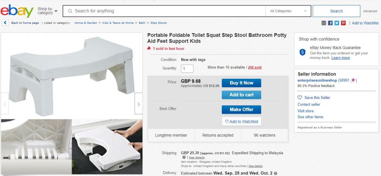Viewport: 381px width, 176px height.
Task: Click the shipping help question mark icon
Action: [x=184, y=157]
